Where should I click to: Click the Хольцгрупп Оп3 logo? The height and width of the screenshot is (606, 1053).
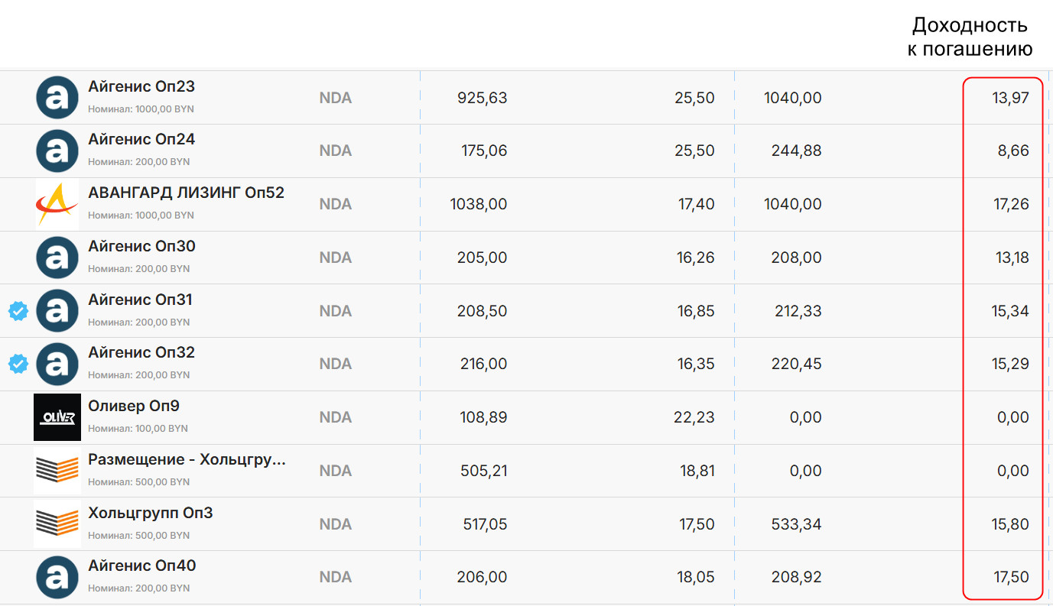[x=57, y=524]
